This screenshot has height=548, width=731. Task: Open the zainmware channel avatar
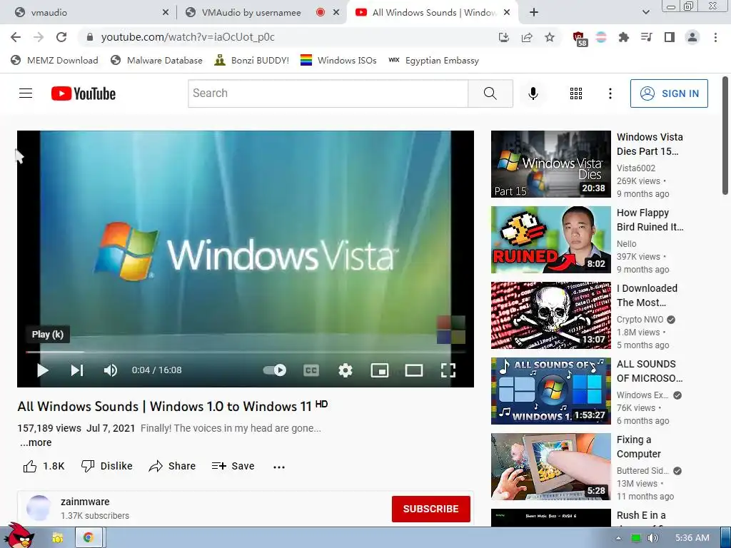39,508
